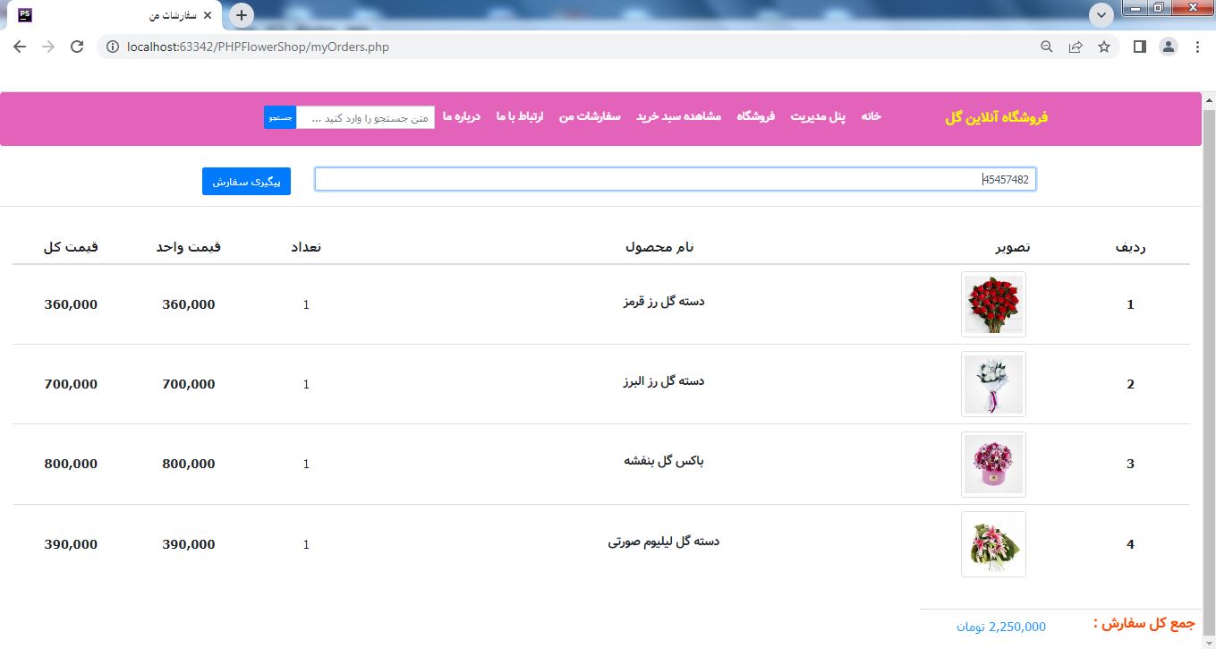
Task: Open new tab with plus button
Action: [x=242, y=15]
